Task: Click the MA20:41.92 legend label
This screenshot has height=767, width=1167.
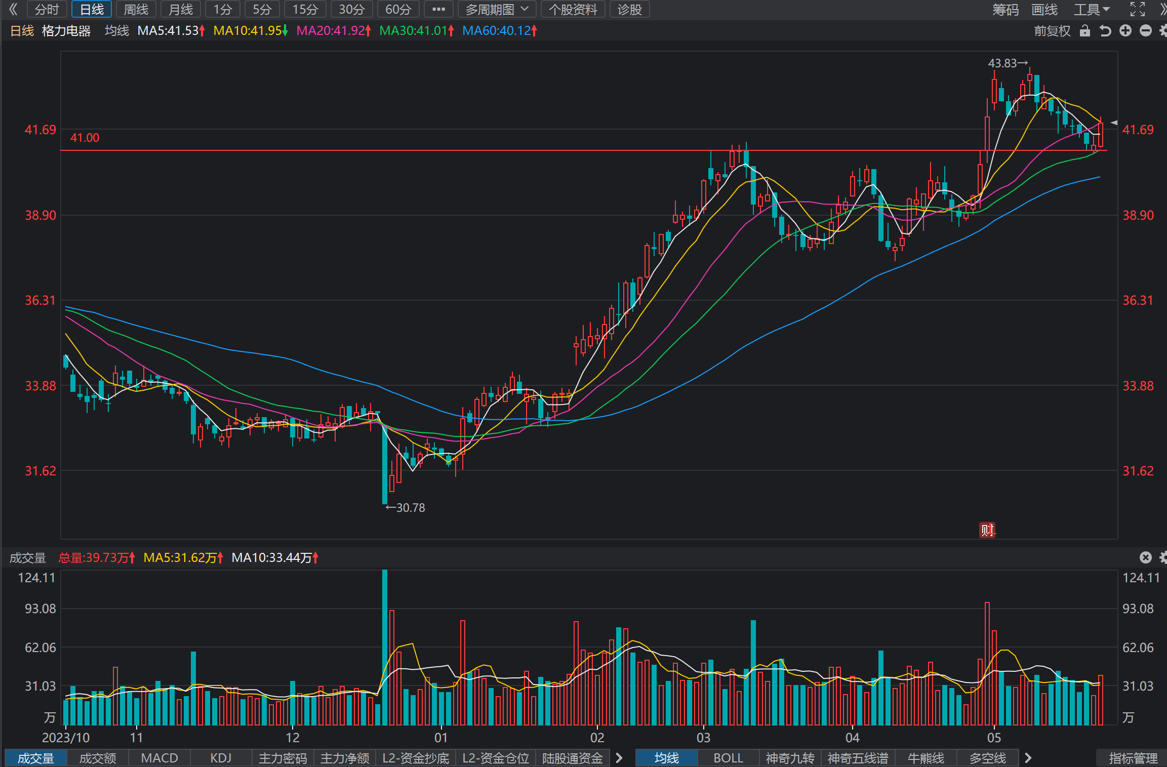Action: pyautogui.click(x=334, y=31)
